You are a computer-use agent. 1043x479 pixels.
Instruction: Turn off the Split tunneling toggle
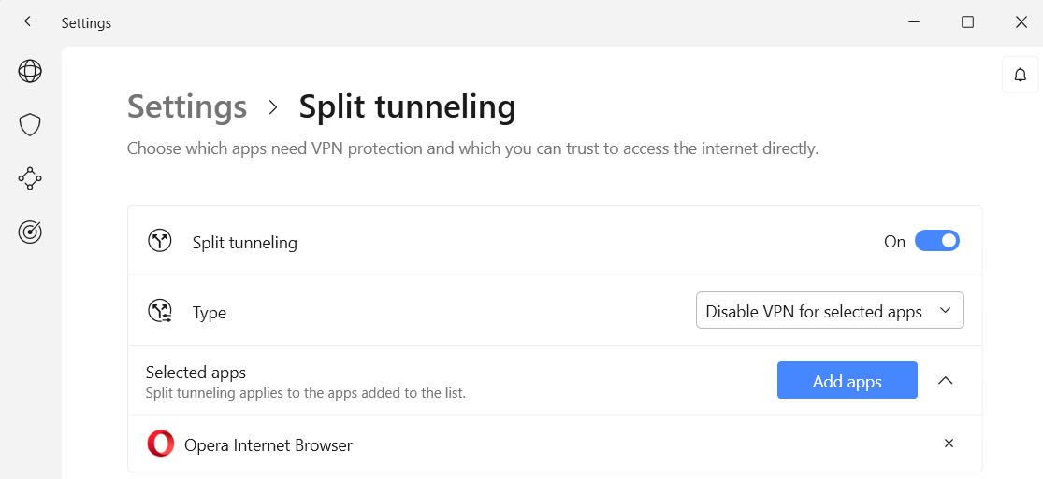coord(936,241)
